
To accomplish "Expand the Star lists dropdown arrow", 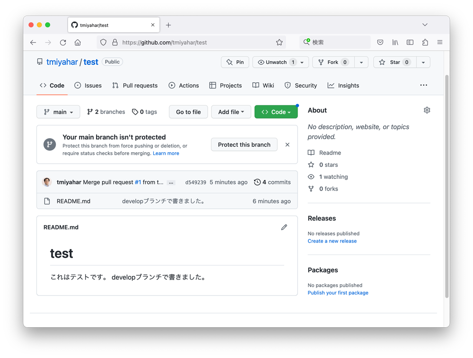I will point(423,62).
